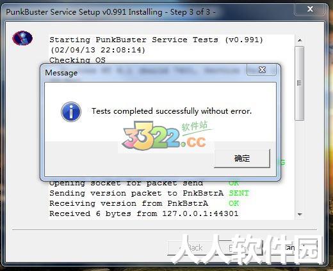The height and width of the screenshot is (271, 333).
Task: Click the log scrollbar up arrow
Action: pos(300,40)
